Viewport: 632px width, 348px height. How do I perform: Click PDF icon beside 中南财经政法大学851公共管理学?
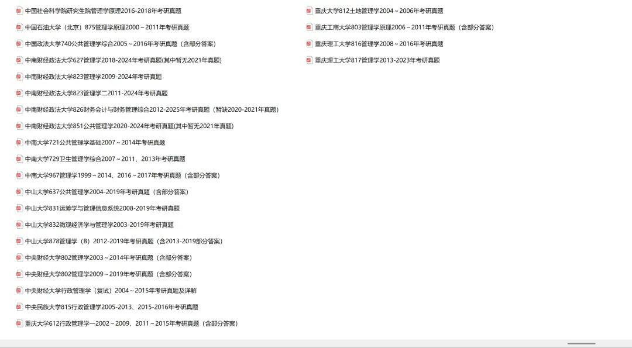[19, 126]
